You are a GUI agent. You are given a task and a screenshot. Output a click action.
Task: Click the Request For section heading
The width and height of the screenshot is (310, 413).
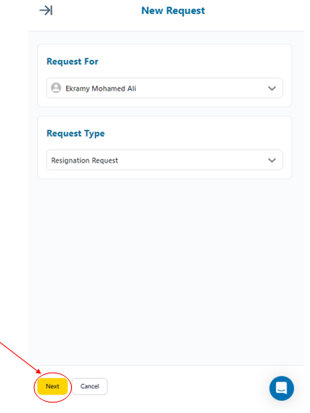[x=73, y=61]
